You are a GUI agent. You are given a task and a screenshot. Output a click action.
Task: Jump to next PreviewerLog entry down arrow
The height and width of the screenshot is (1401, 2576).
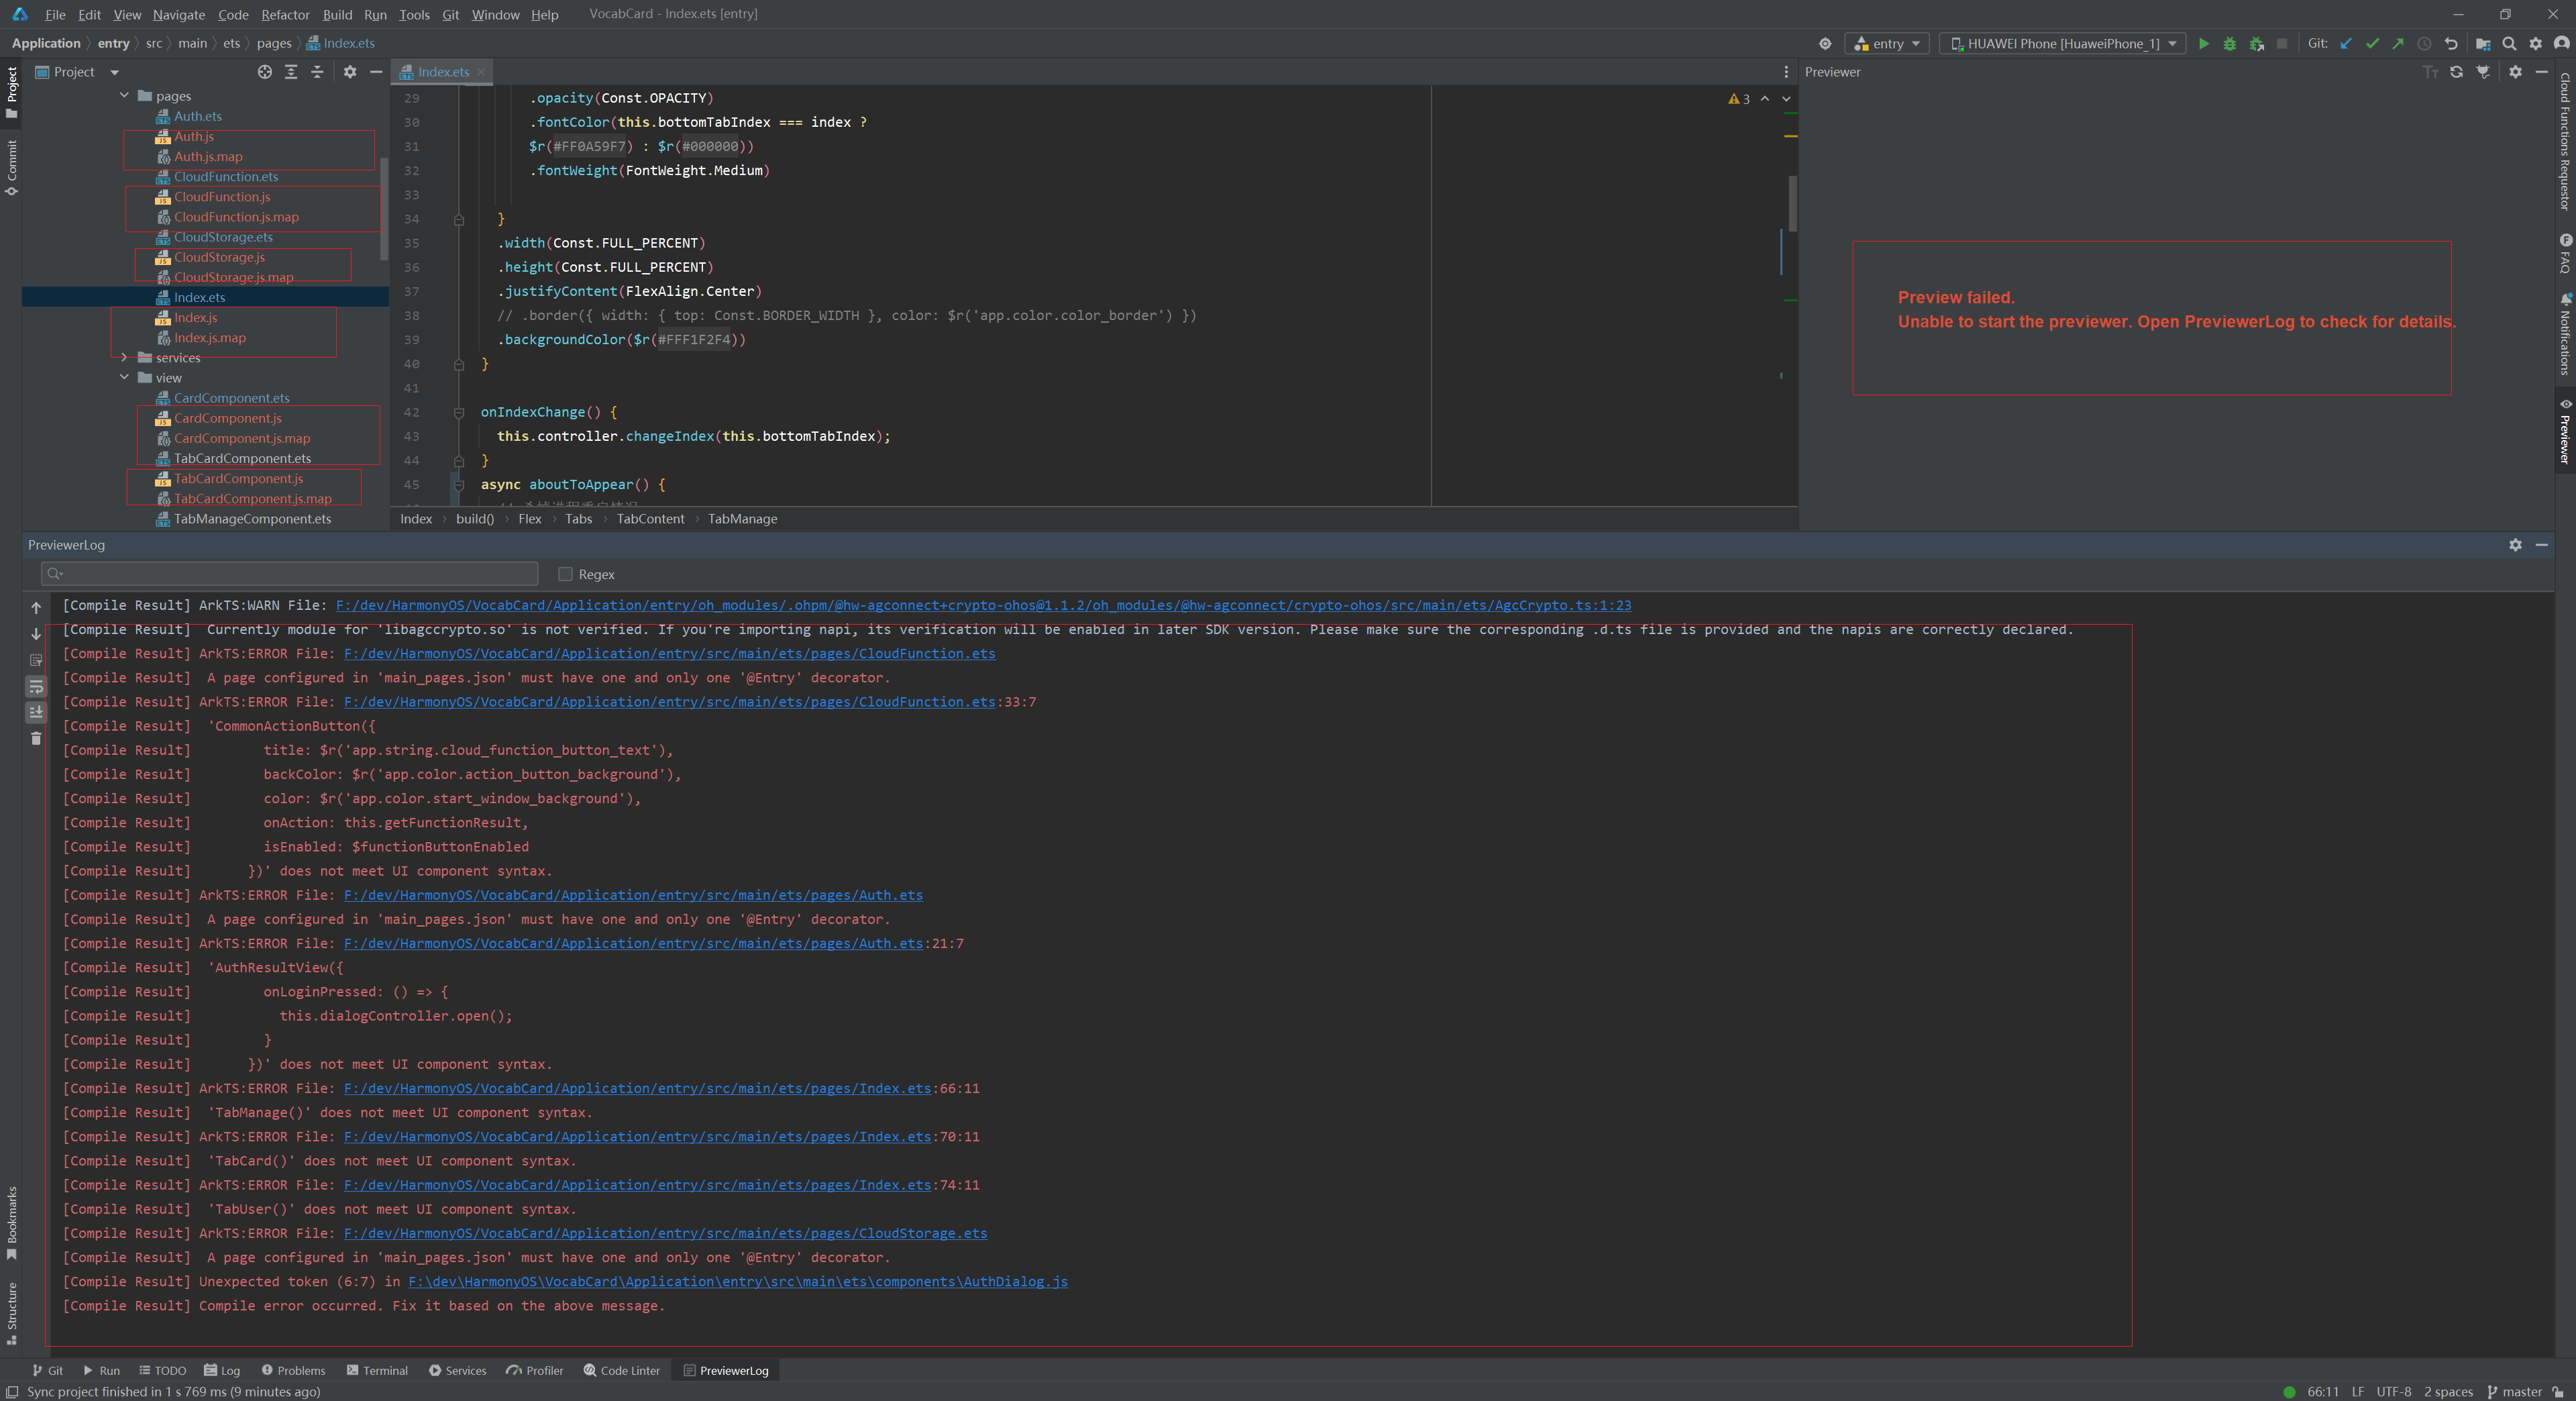(x=36, y=633)
